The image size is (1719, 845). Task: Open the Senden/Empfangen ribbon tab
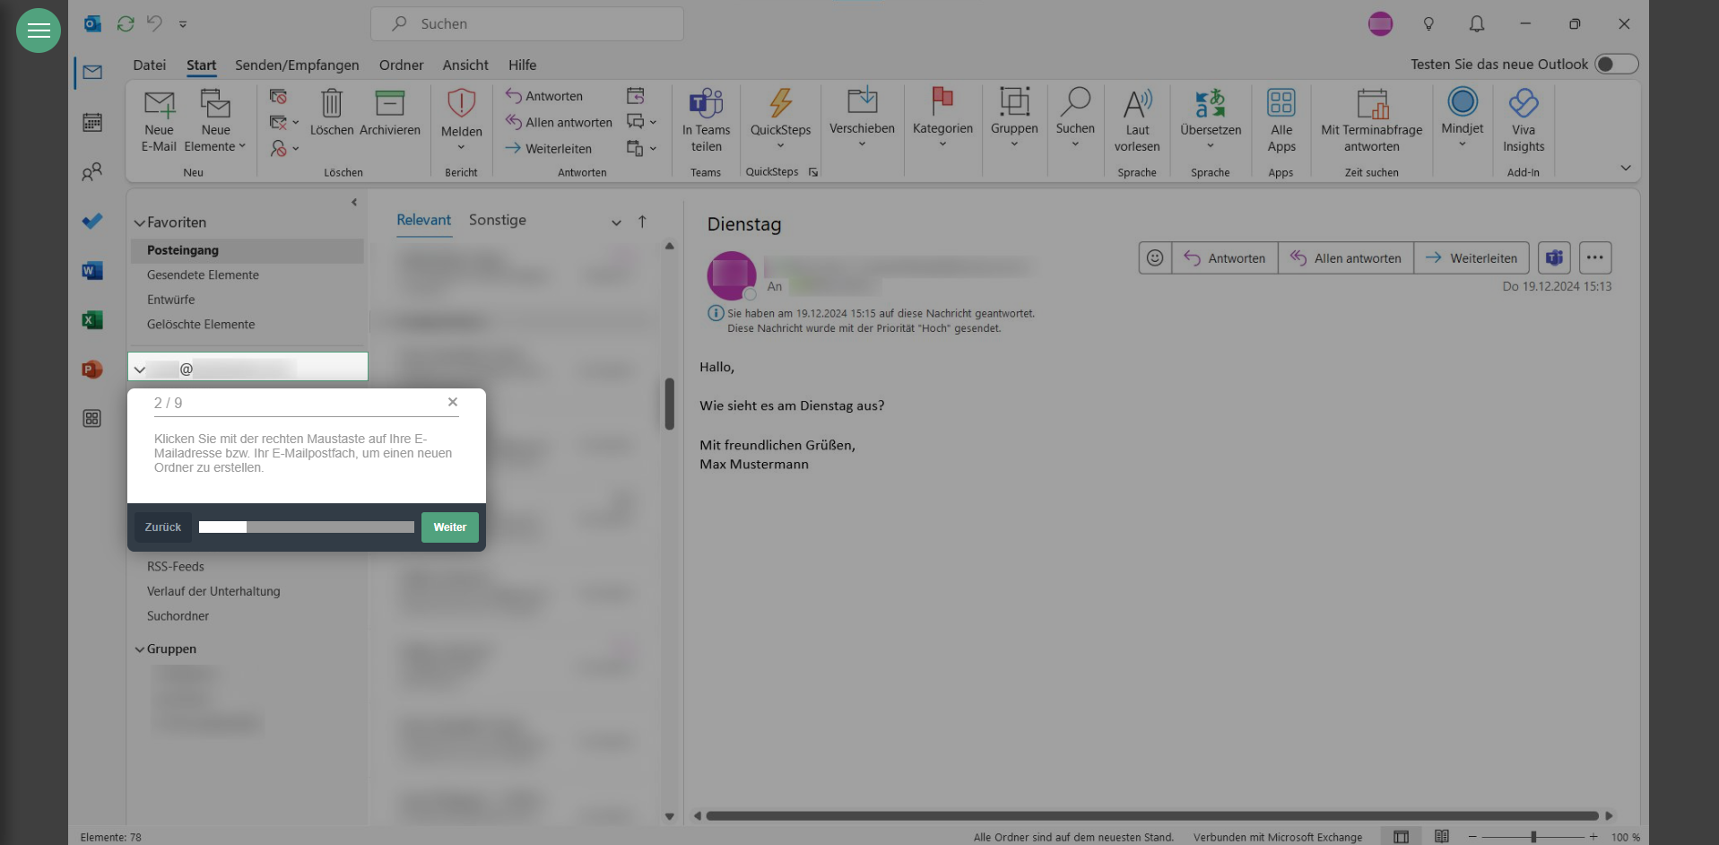pos(297,65)
